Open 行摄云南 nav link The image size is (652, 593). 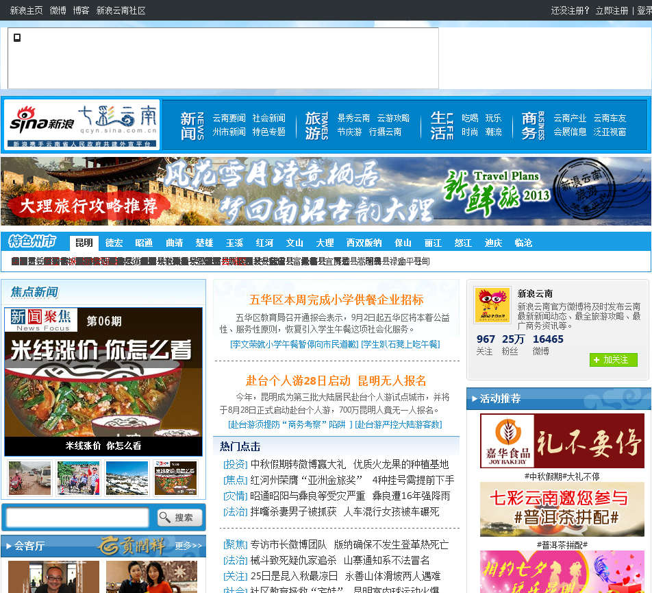tap(385, 132)
